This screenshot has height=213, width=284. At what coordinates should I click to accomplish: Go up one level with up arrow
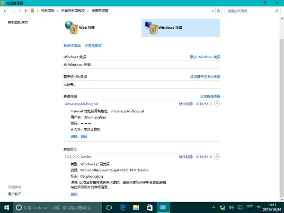point(26,11)
